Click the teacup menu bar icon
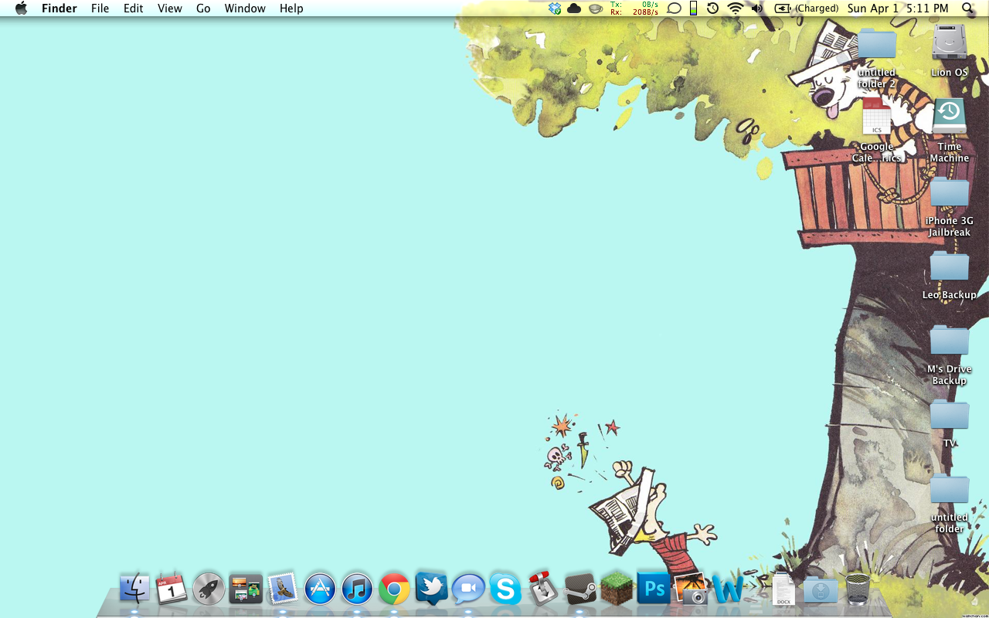Screen dimensions: 989x618 pyautogui.click(x=595, y=8)
